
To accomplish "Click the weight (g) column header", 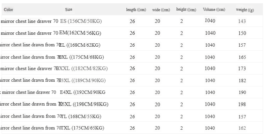I will (245, 10).
